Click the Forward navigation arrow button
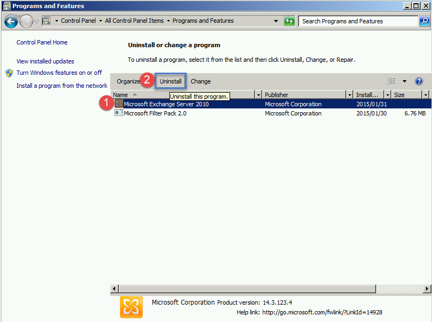432x322 pixels. click(x=26, y=21)
